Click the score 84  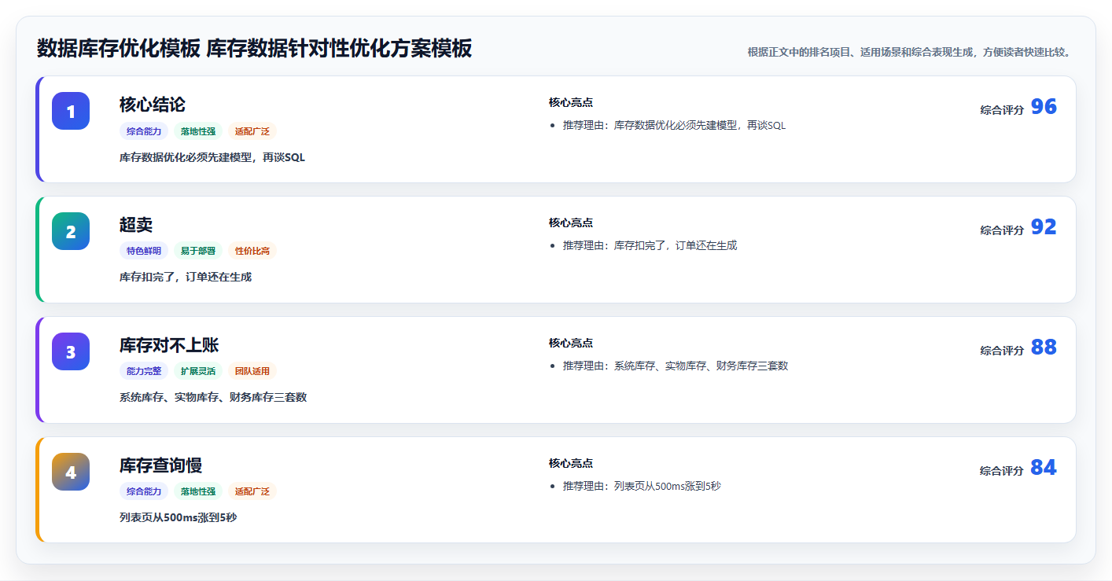(x=1044, y=468)
